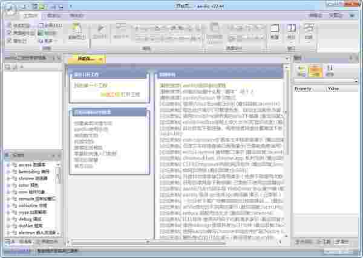The height and width of the screenshot is (258, 363).
Task: Select the electron library item
Action: click(37, 233)
